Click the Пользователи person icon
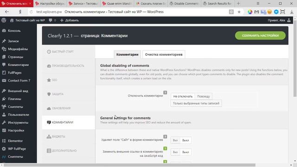The width and height of the screenshot is (297, 167). point(4,115)
